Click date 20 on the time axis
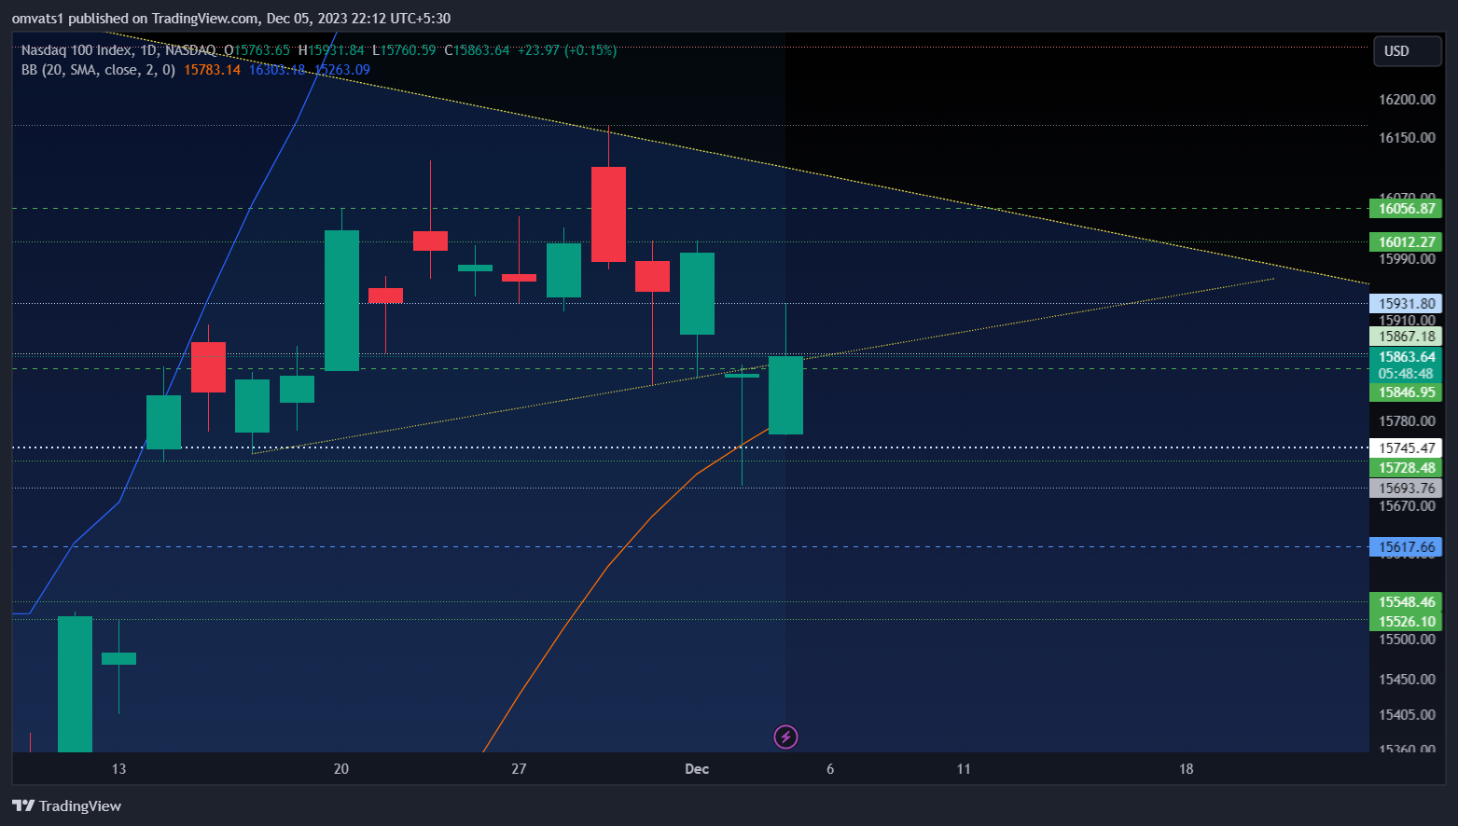The height and width of the screenshot is (826, 1458). (341, 769)
